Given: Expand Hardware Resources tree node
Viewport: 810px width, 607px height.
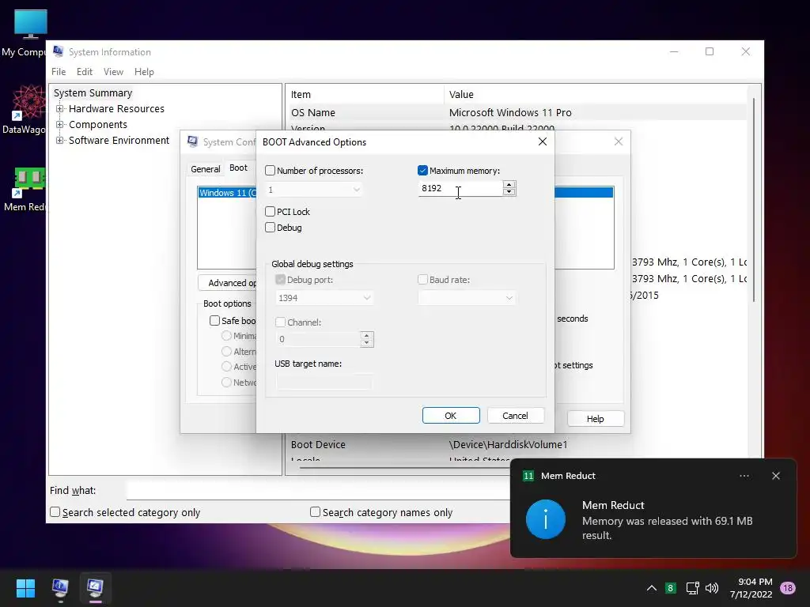Looking at the screenshot, I should click(x=60, y=109).
